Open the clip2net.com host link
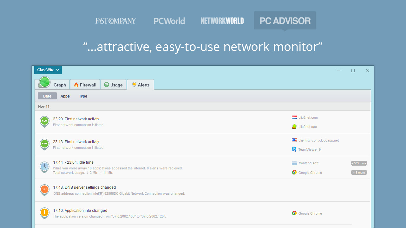406x228 pixels. (308, 117)
